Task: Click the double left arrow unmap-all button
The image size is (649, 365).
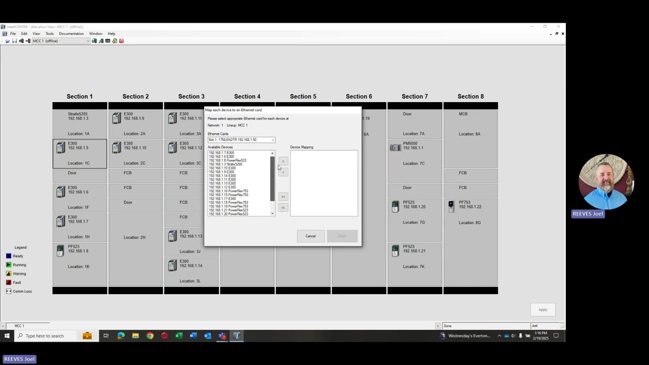Action: coord(283,208)
